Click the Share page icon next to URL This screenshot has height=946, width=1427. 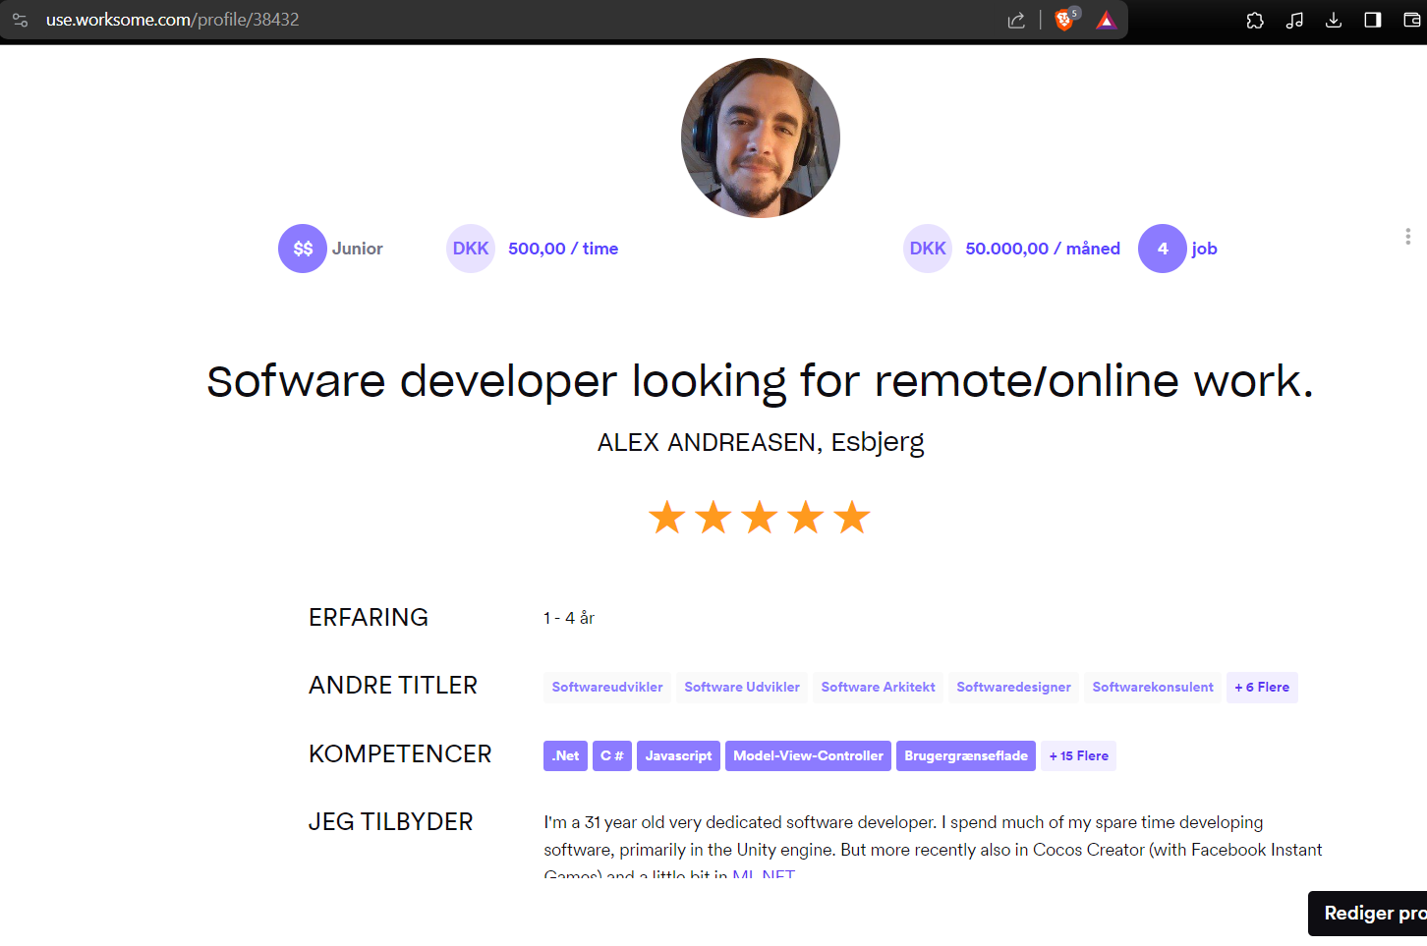point(1016,20)
